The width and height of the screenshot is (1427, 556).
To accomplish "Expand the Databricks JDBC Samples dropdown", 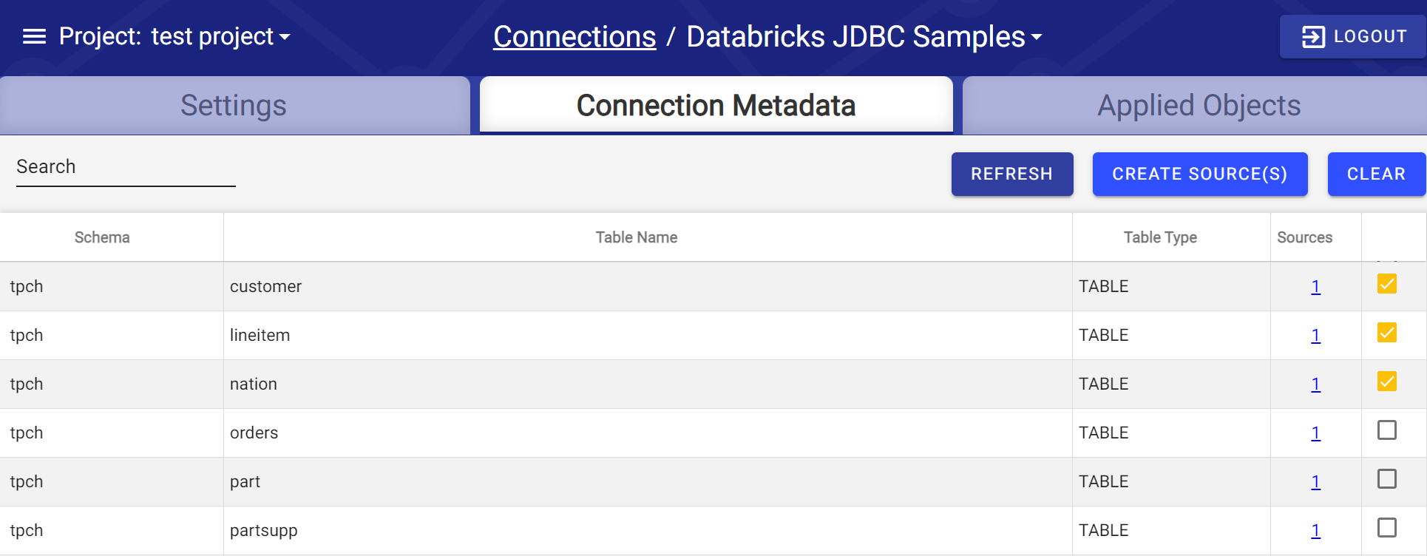I will pyautogui.click(x=1037, y=36).
